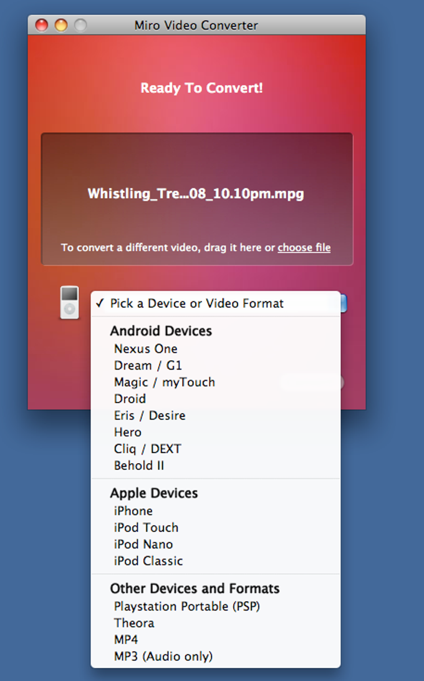Select iPod Classic device

coord(216,561)
